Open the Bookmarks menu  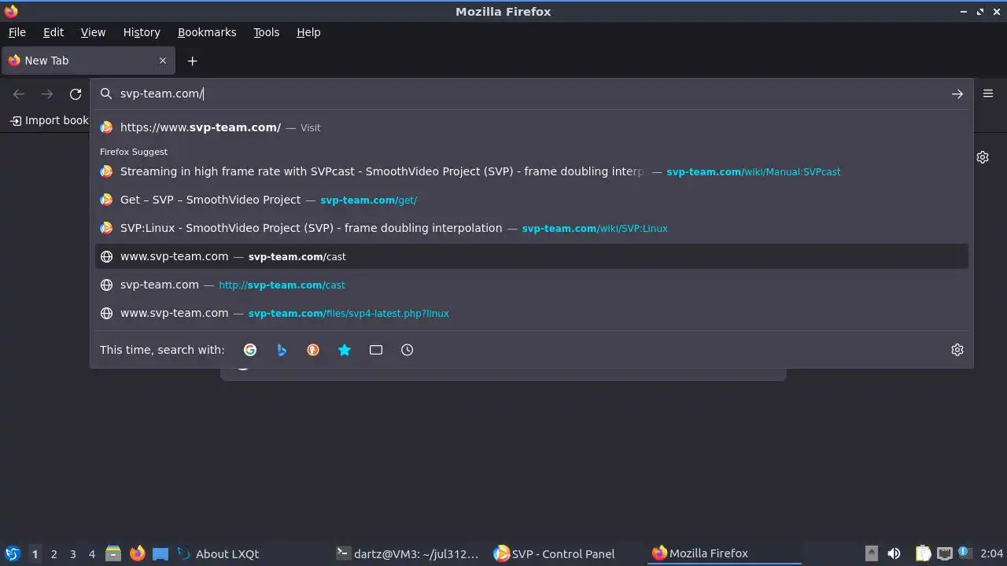207,32
